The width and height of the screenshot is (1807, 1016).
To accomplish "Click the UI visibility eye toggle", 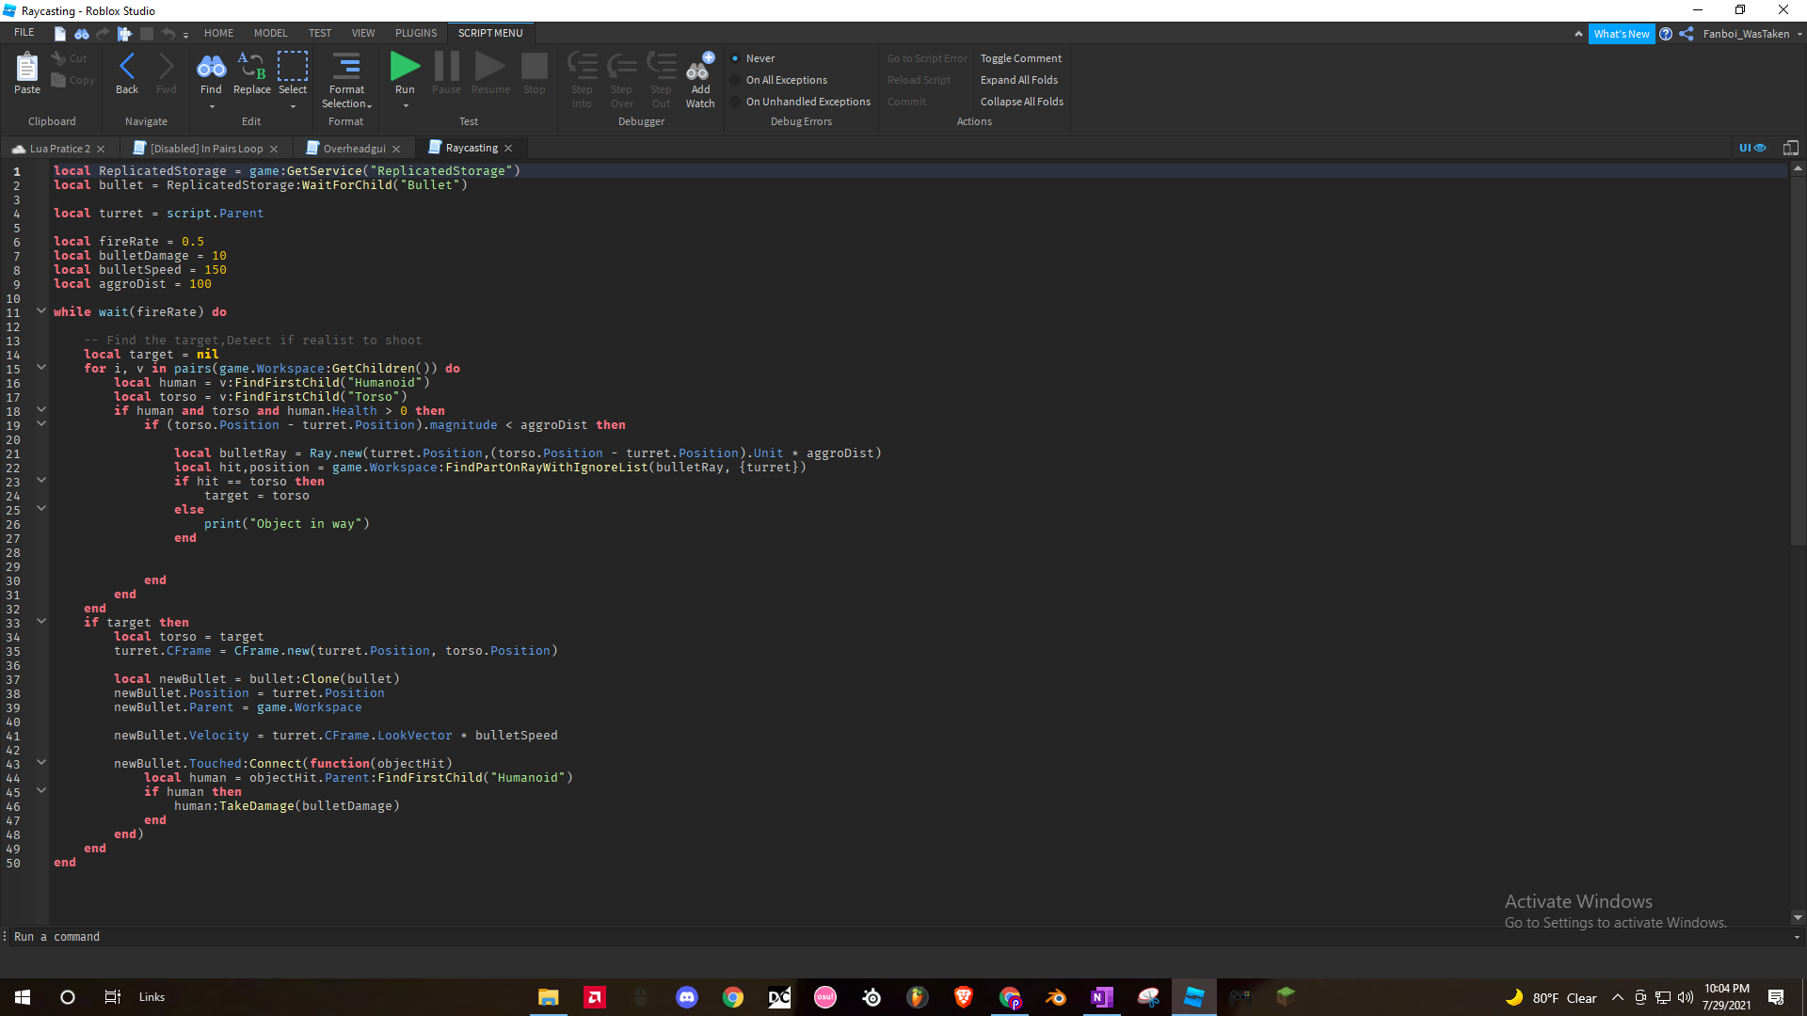I will tap(1752, 148).
